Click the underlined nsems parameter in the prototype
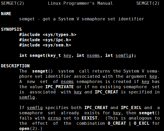This screenshot has height=131, width=164. point(93,56)
